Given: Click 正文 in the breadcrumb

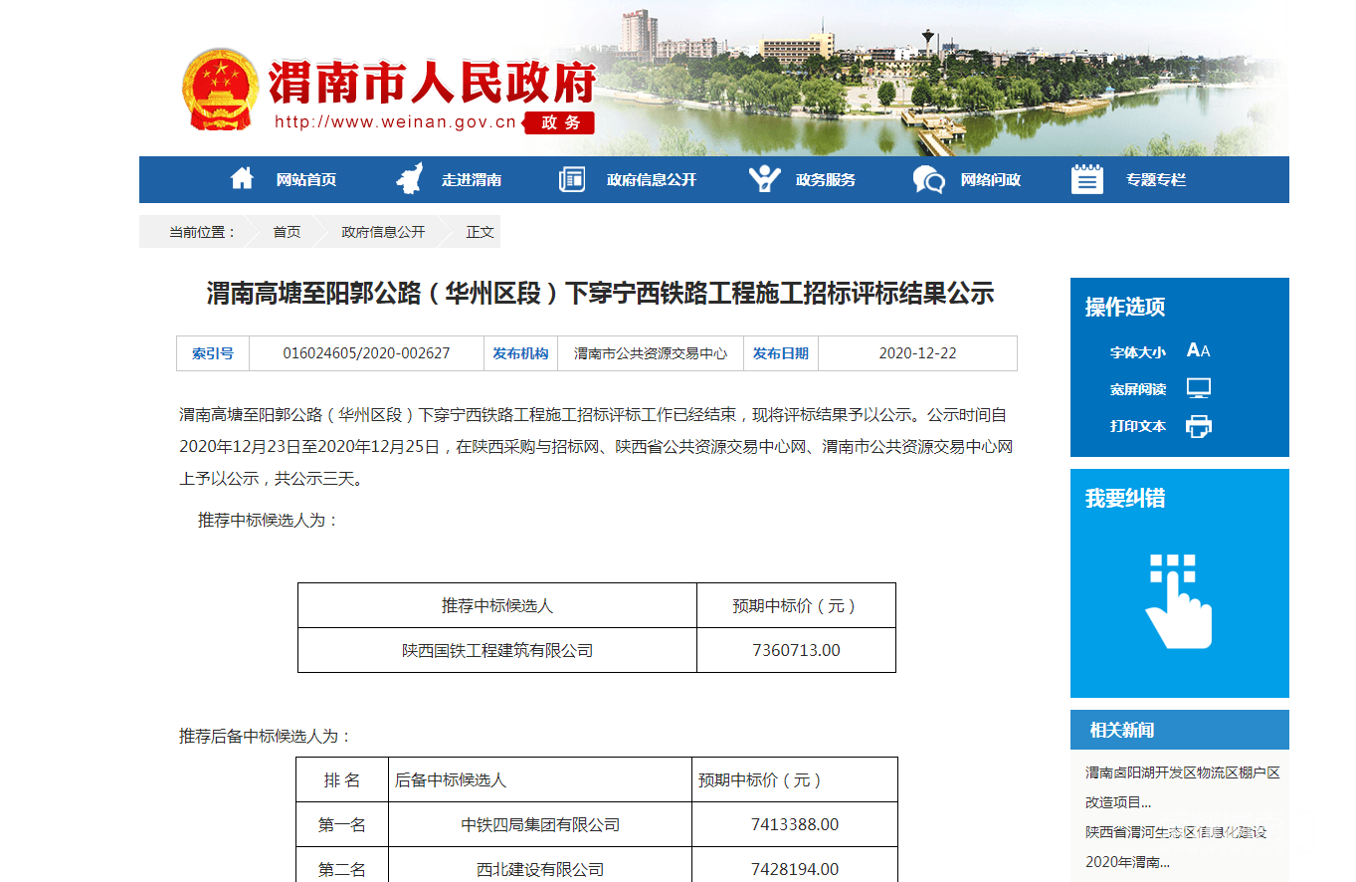Looking at the screenshot, I should pyautogui.click(x=480, y=232).
